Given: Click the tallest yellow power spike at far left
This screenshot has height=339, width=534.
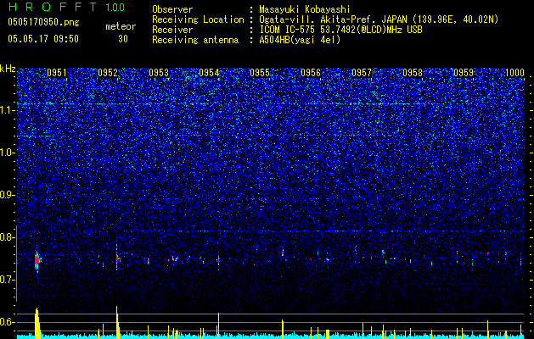Looking at the screenshot, I should click(37, 323).
